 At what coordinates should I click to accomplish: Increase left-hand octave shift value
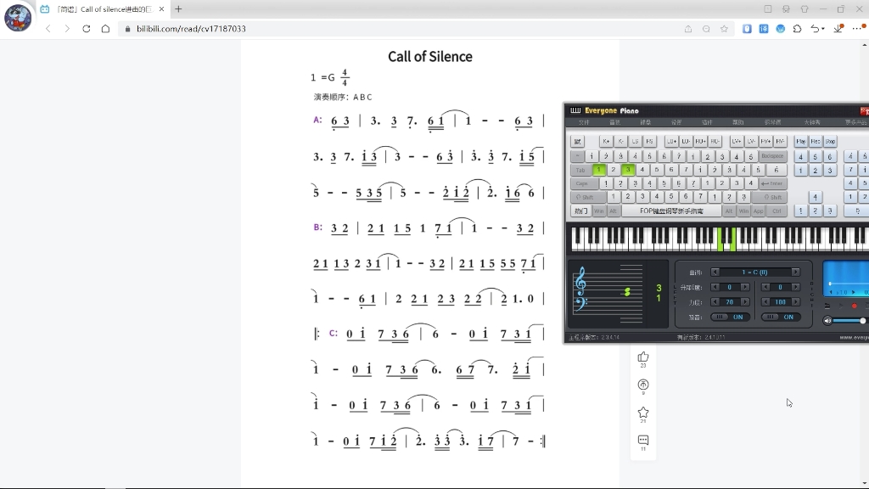745,287
